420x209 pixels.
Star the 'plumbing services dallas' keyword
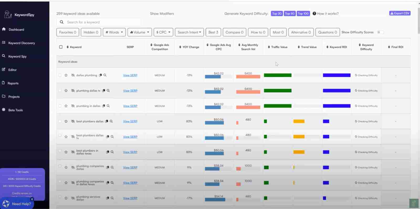(66, 198)
